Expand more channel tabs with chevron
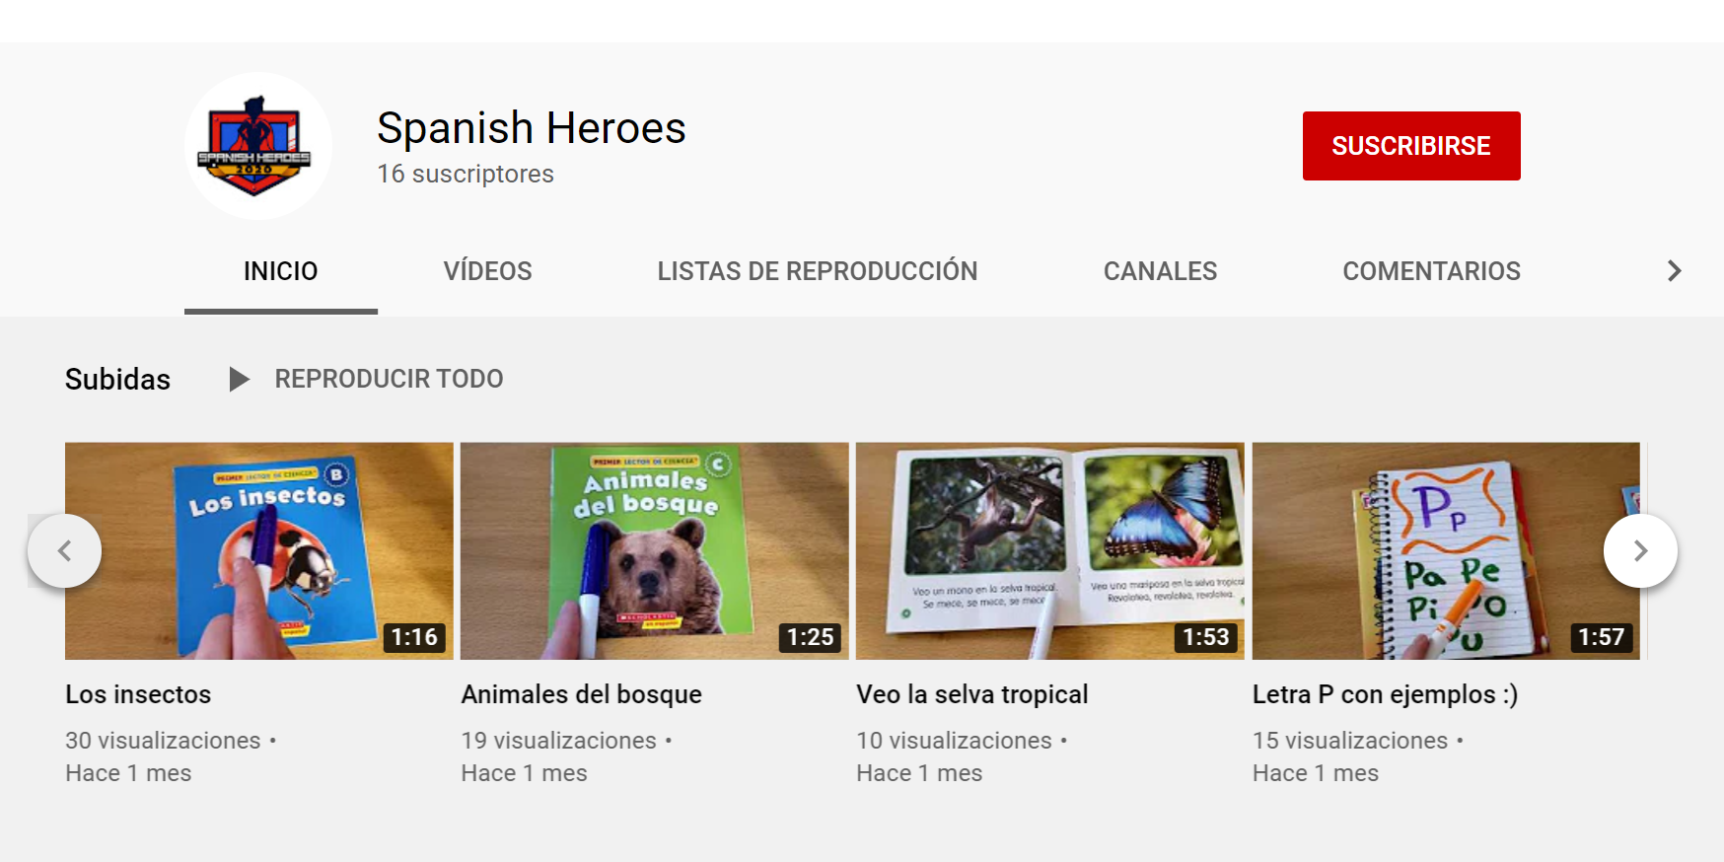Image resolution: width=1724 pixels, height=862 pixels. click(x=1674, y=271)
